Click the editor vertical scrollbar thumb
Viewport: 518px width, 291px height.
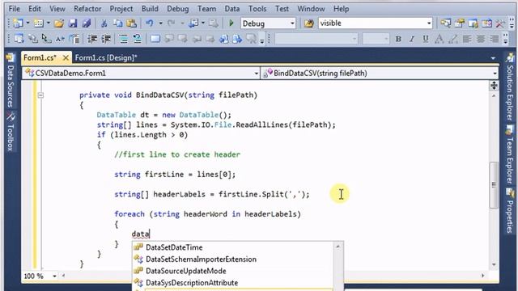[x=494, y=185]
